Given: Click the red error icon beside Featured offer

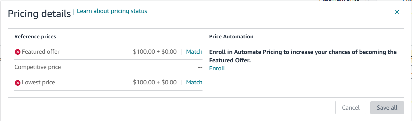Looking at the screenshot, I should [x=18, y=52].
